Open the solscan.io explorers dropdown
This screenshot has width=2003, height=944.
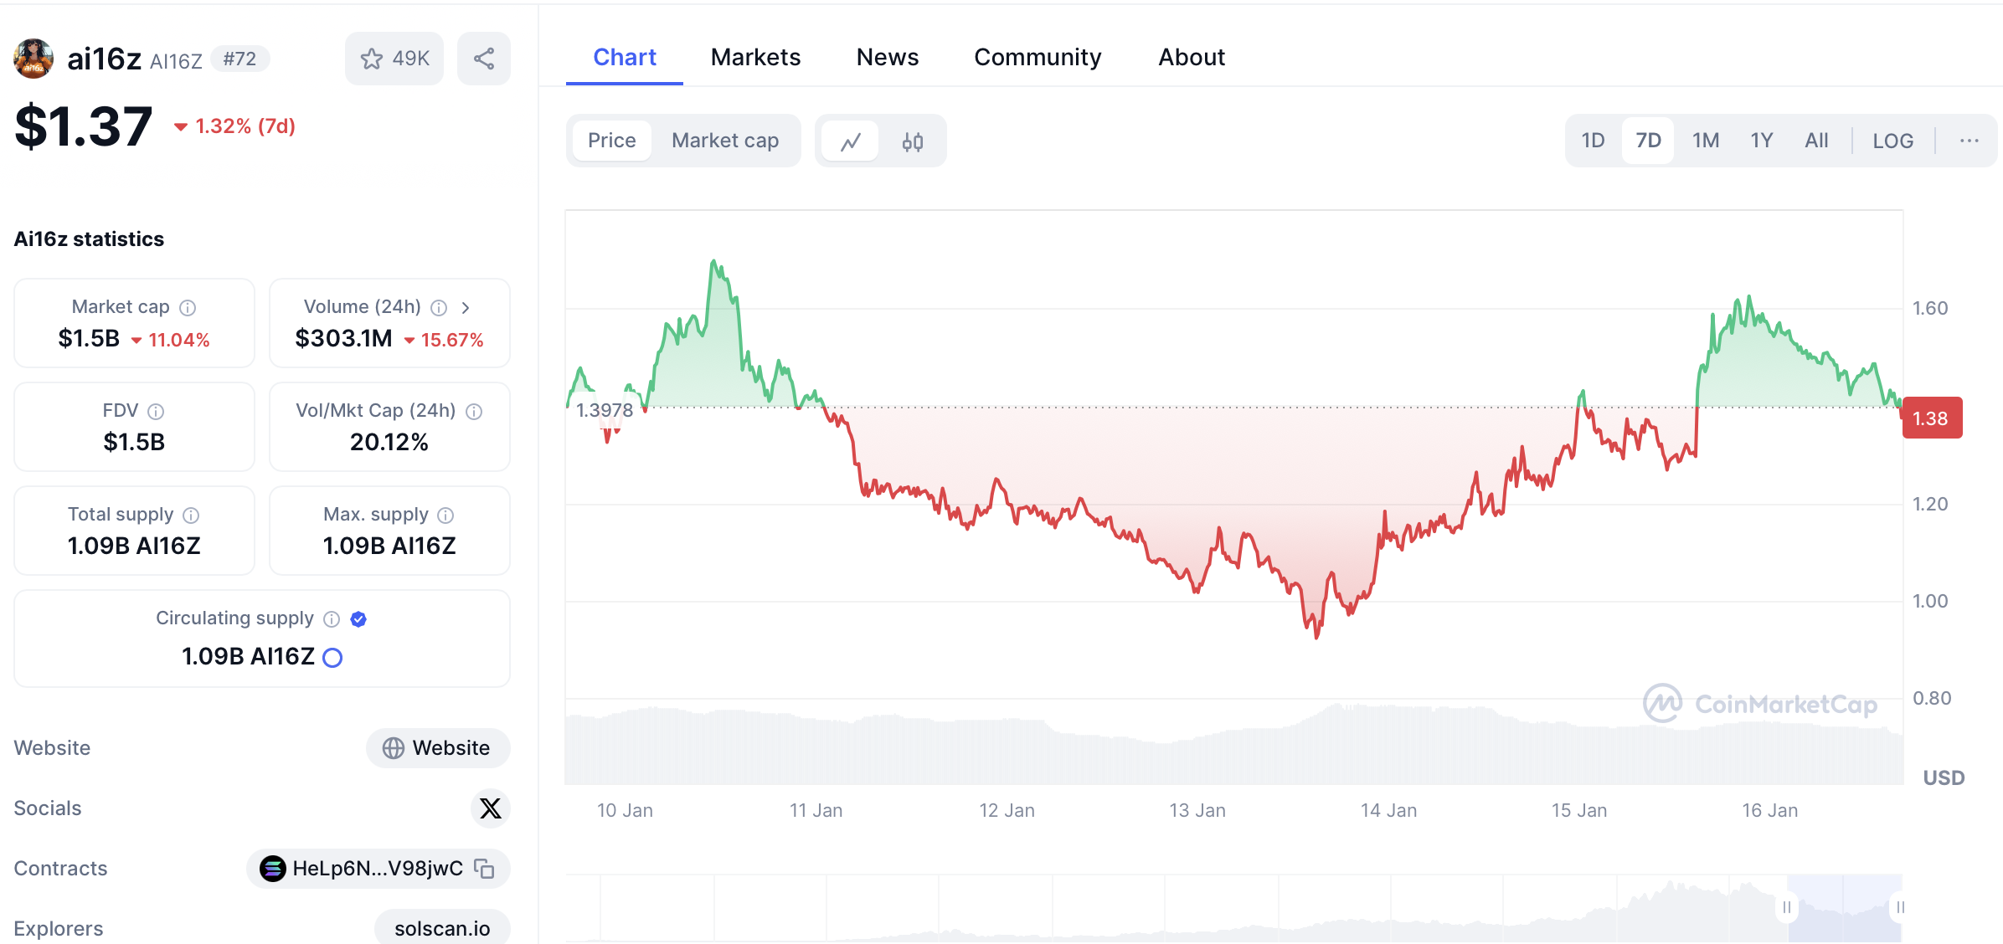coord(442,928)
